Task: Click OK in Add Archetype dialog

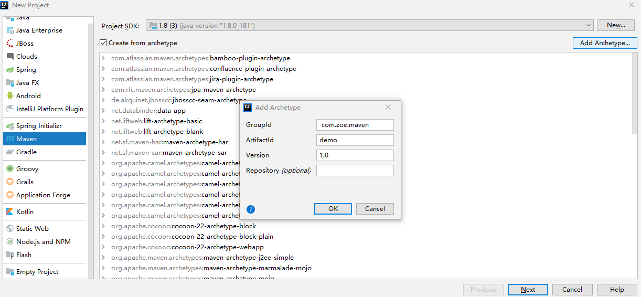Action: 333,209
